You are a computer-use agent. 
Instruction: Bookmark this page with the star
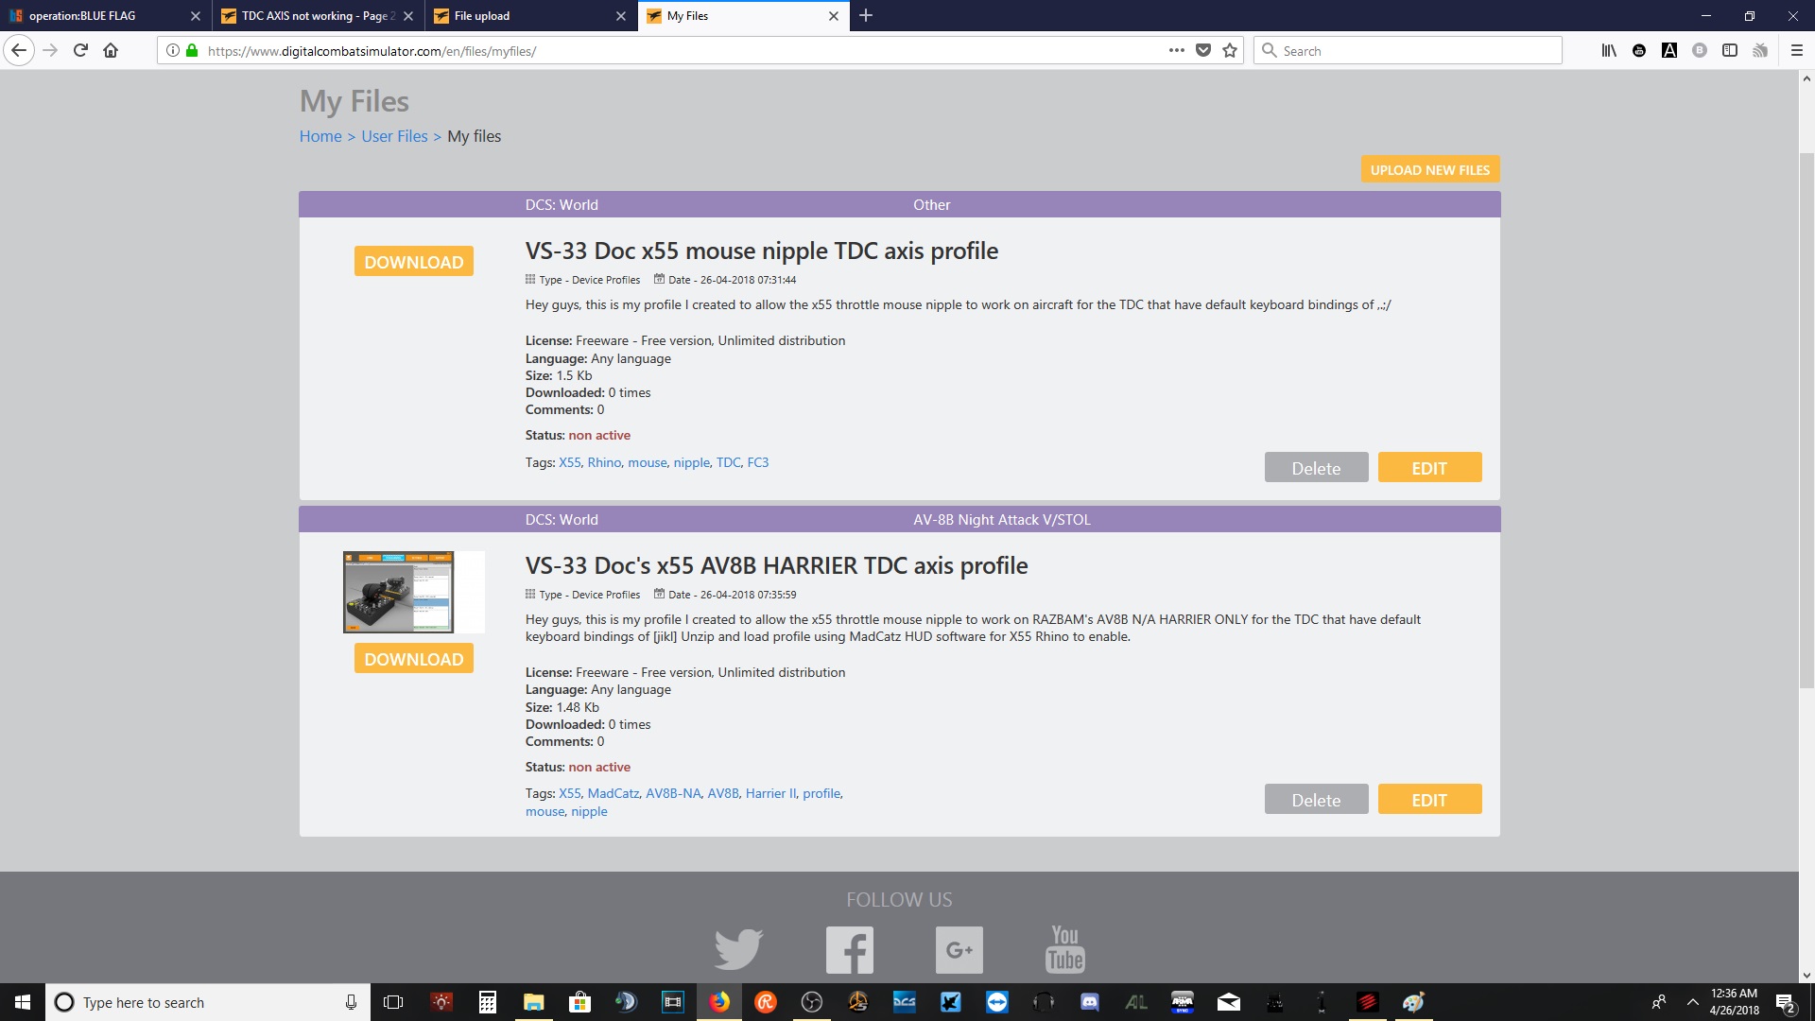(x=1230, y=51)
